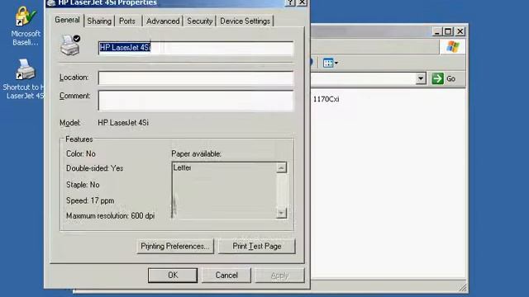Viewport: 529px width, 297px height.
Task: Click the Staple: No text
Action: click(83, 185)
